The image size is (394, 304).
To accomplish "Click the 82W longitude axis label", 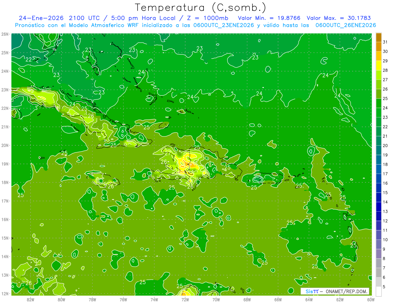I will click(30, 299).
